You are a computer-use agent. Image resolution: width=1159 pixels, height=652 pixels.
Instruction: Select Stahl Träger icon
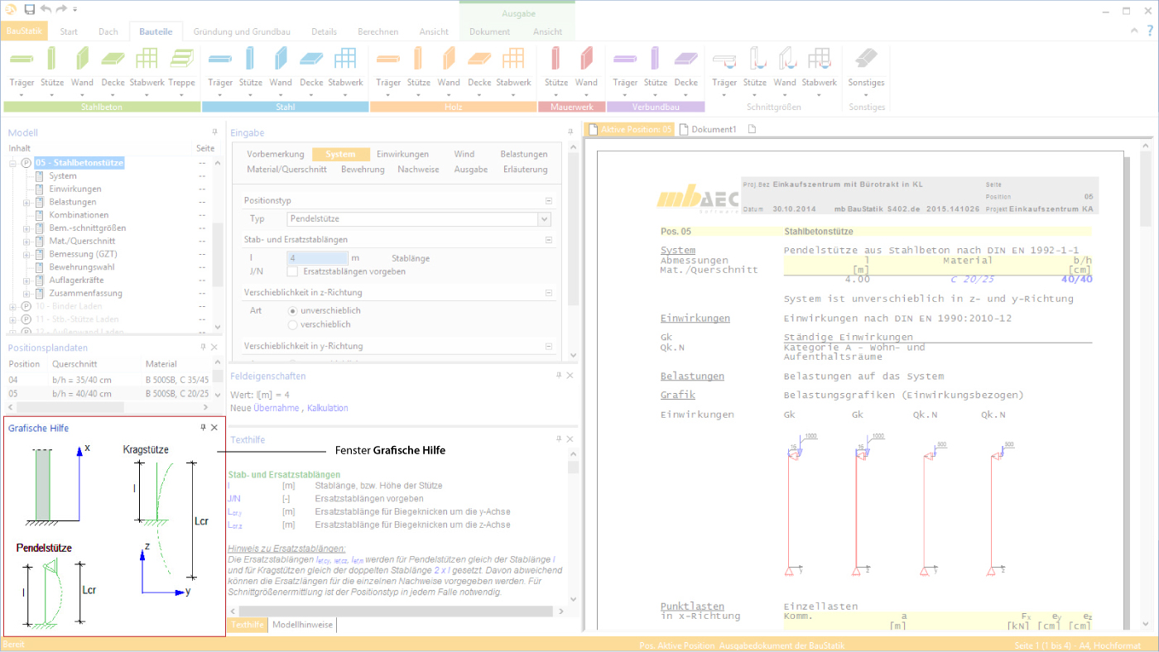tap(220, 59)
